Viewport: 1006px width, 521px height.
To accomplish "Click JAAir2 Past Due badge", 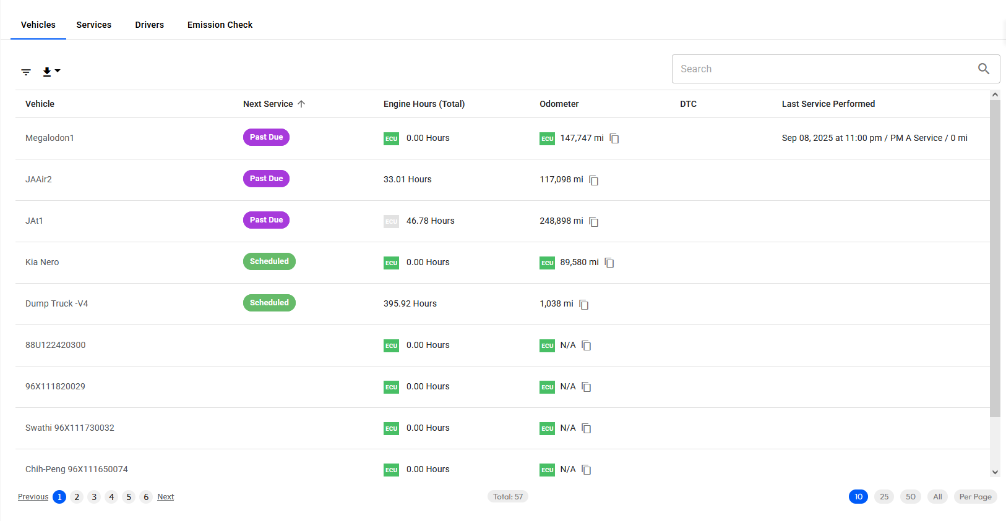I will pyautogui.click(x=266, y=179).
